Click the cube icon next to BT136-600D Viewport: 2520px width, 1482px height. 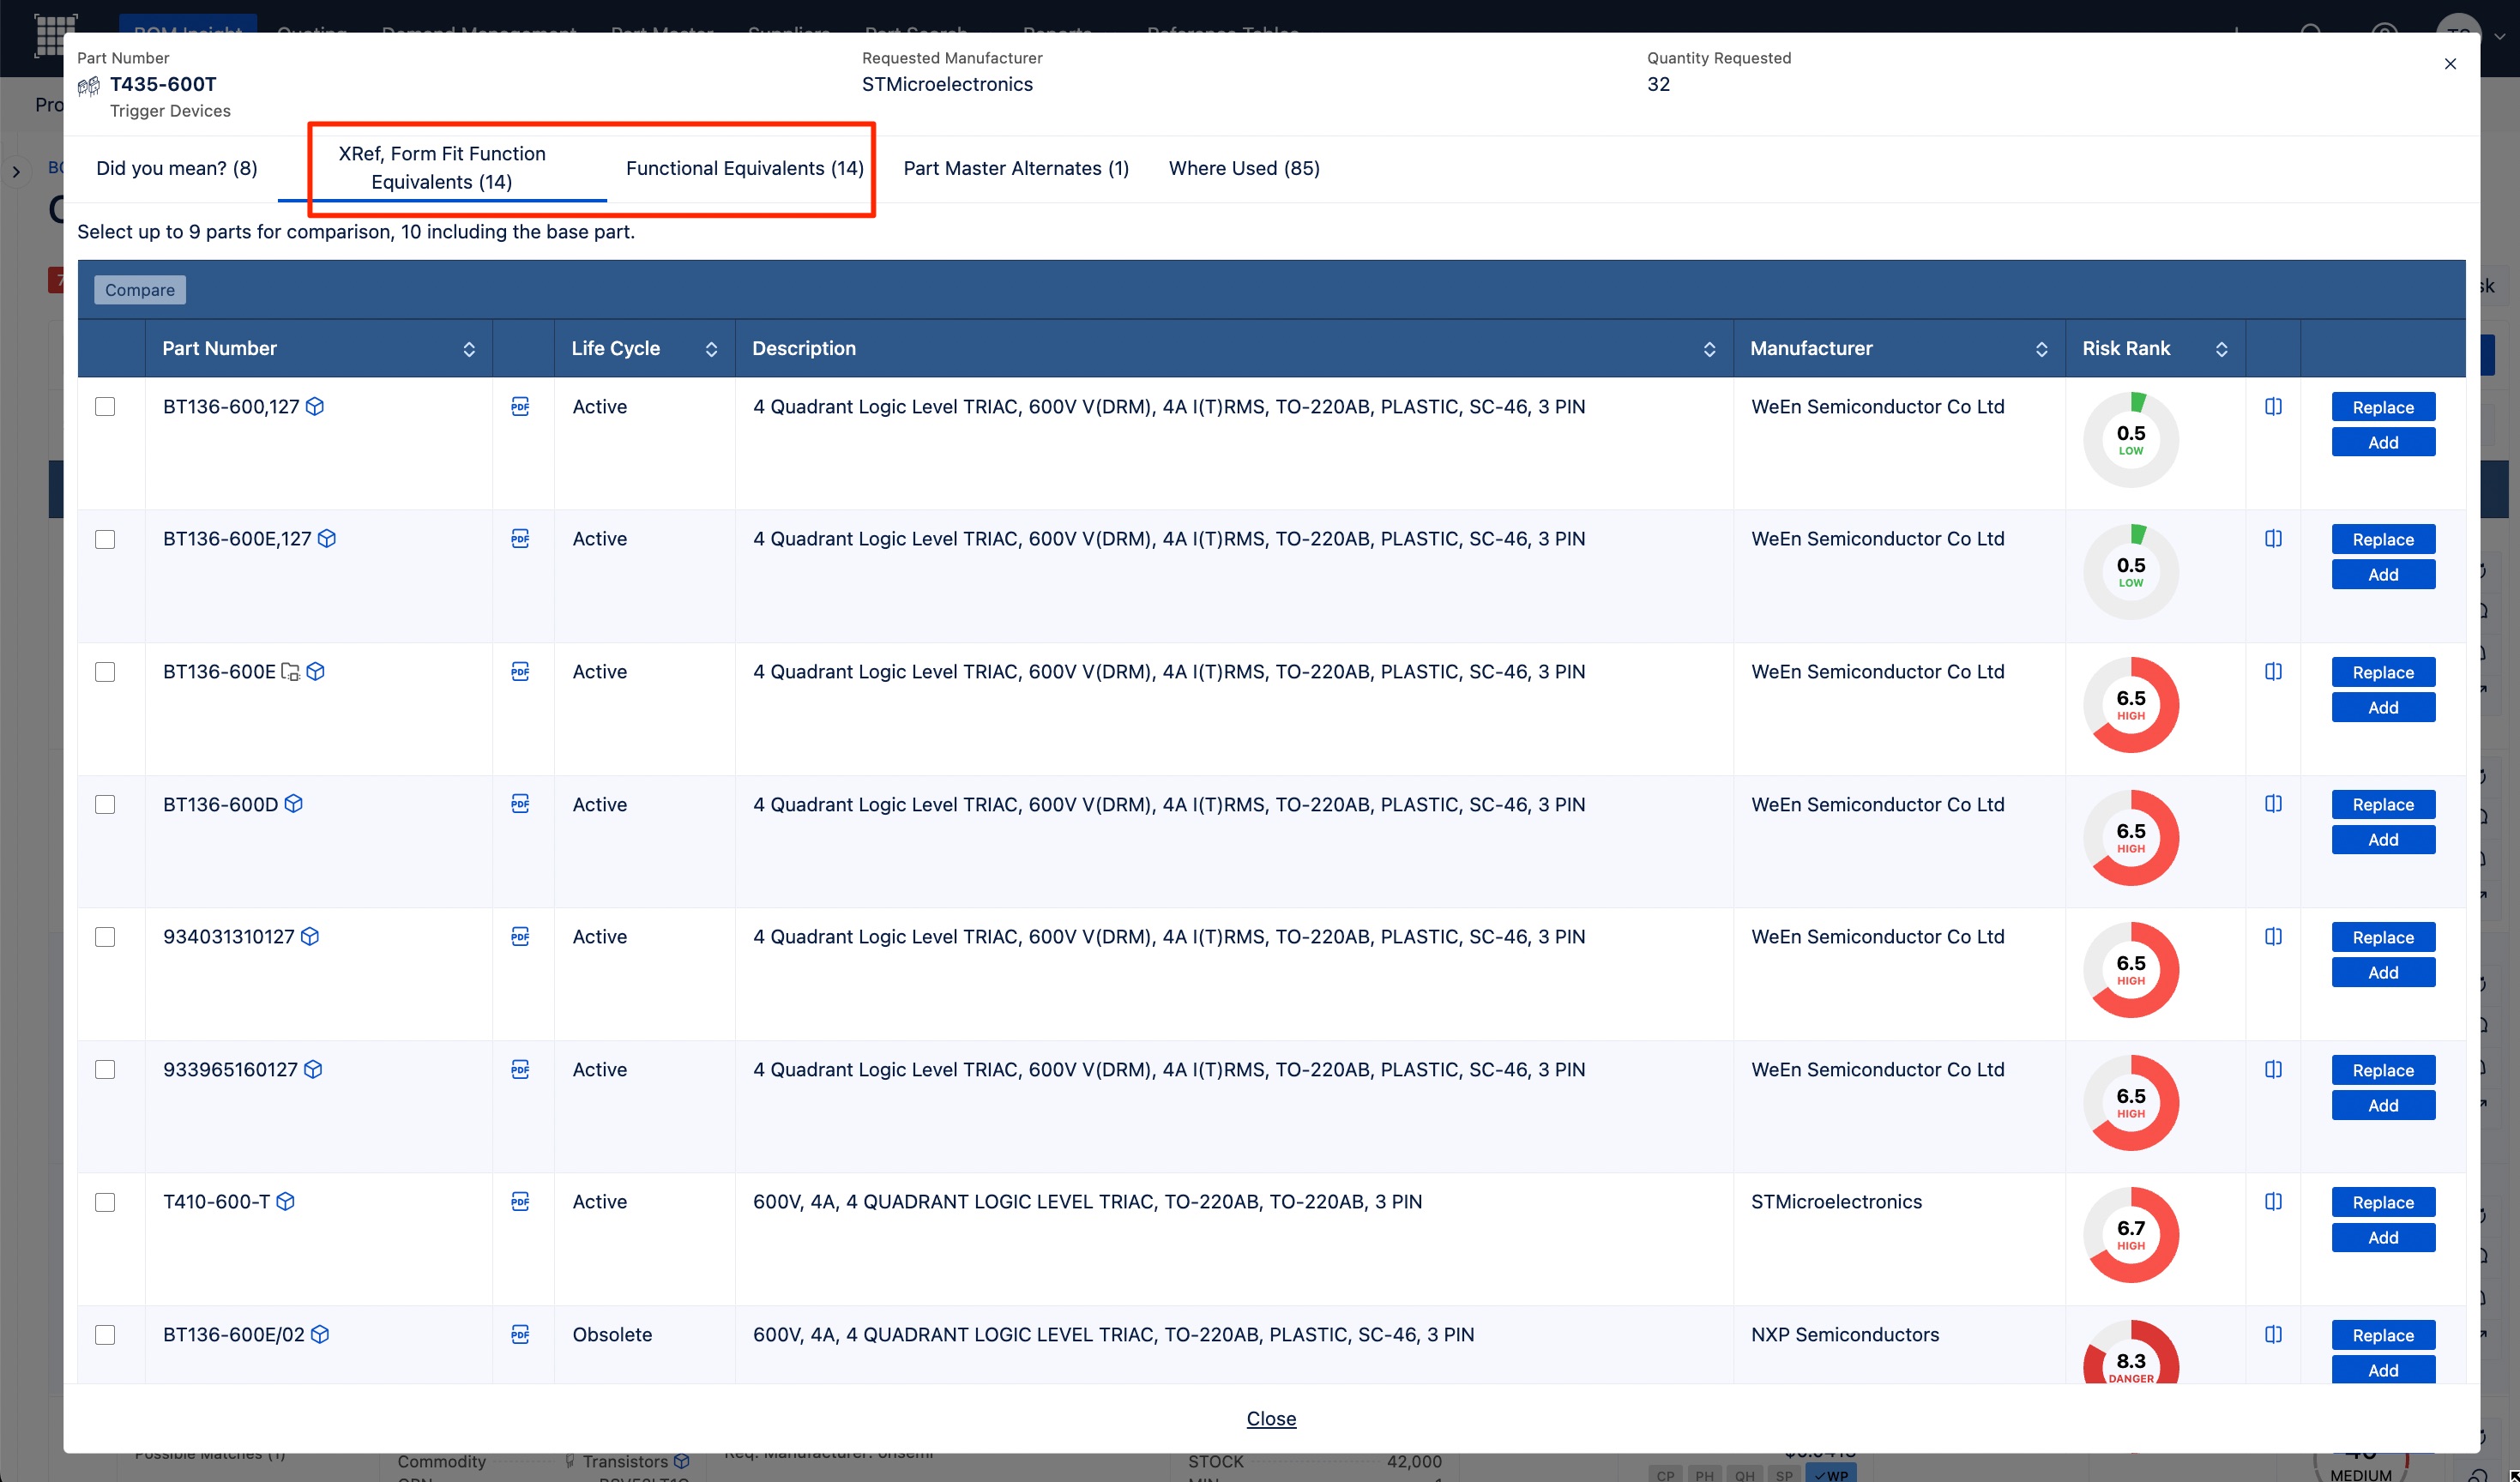click(293, 803)
